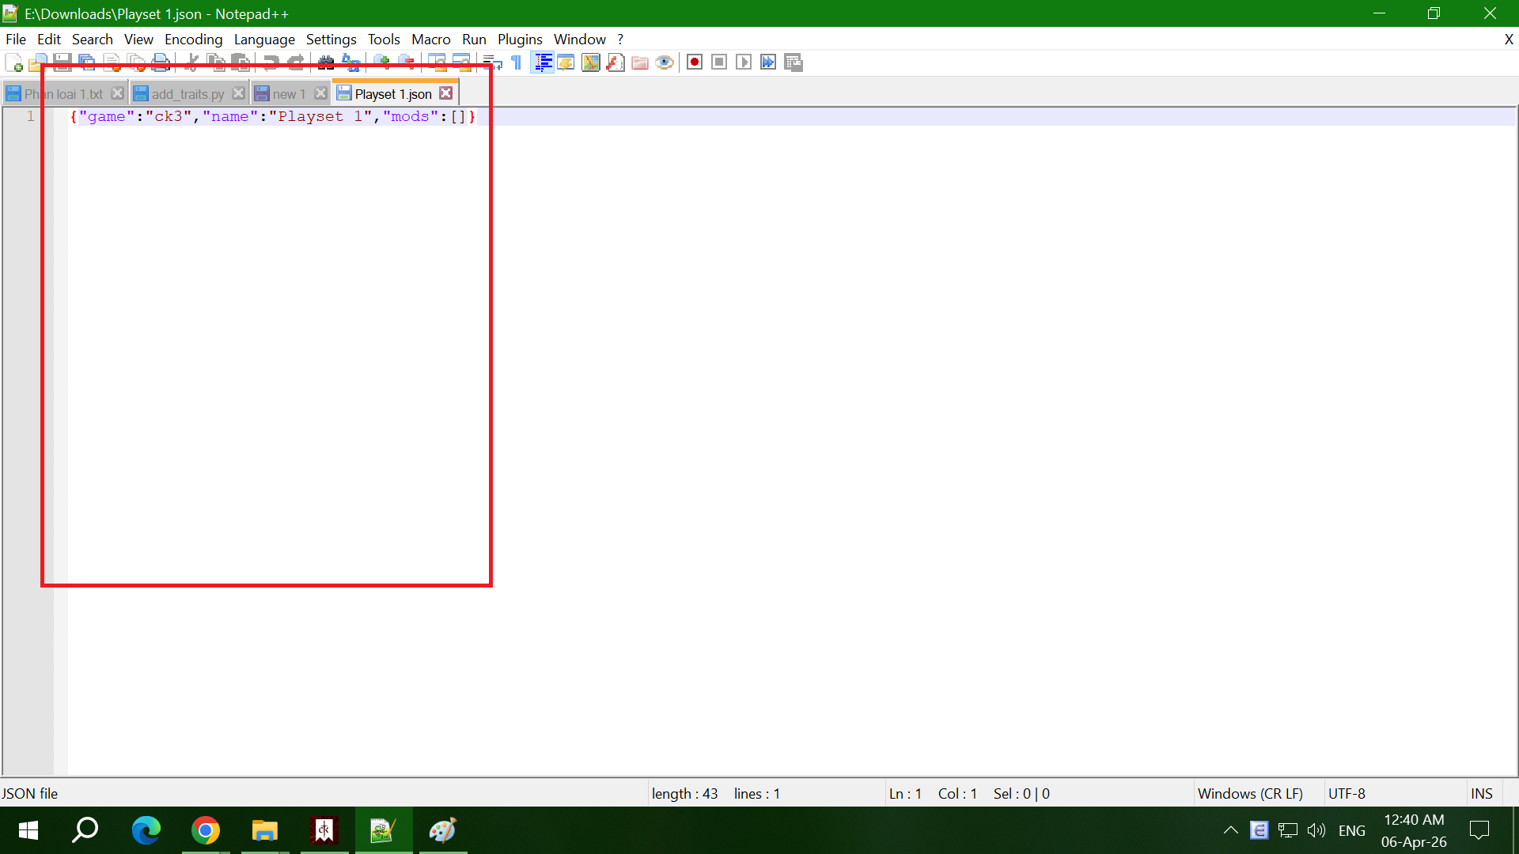Click the Undo toolbar icon
The height and width of the screenshot is (854, 1519).
271,62
